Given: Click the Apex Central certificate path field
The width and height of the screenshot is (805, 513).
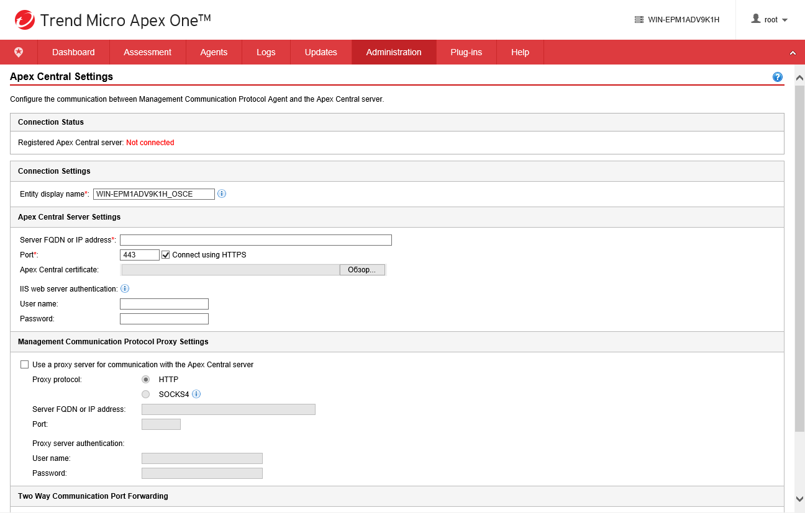Looking at the screenshot, I should (x=230, y=270).
